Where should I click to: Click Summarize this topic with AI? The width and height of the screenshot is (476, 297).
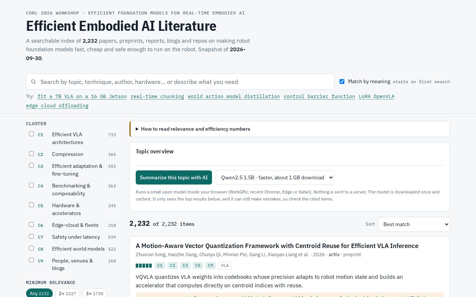(174, 177)
